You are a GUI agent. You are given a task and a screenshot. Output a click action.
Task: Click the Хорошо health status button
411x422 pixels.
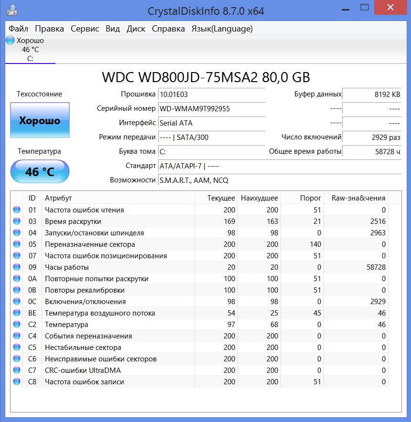(x=40, y=120)
